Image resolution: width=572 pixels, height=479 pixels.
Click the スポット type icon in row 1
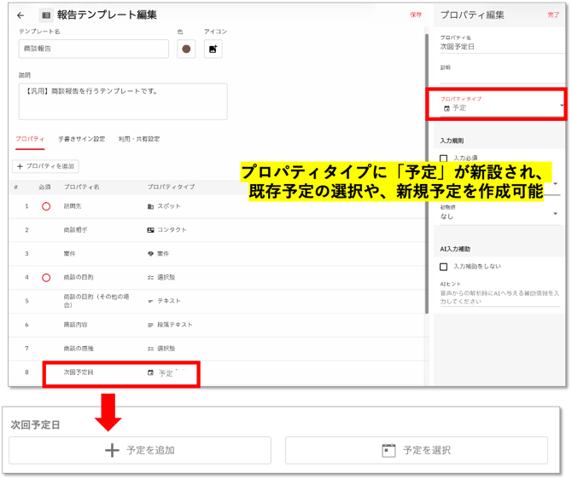(150, 206)
